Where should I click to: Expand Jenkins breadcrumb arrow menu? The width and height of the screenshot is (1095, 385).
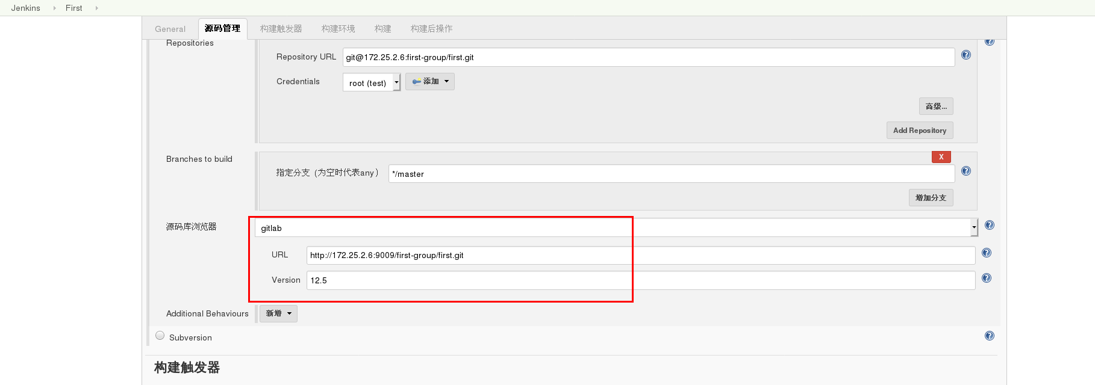tap(54, 8)
